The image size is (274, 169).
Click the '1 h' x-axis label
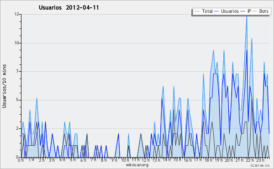pyautogui.click(x=32, y=160)
